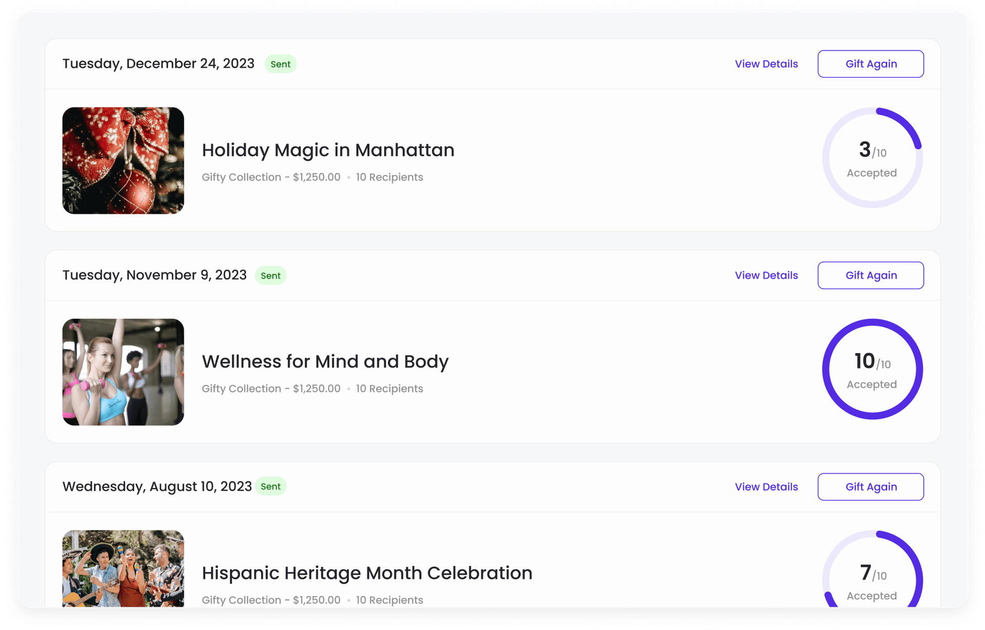Click the Wednesday, August 10, 2023 date heading

[x=157, y=486]
